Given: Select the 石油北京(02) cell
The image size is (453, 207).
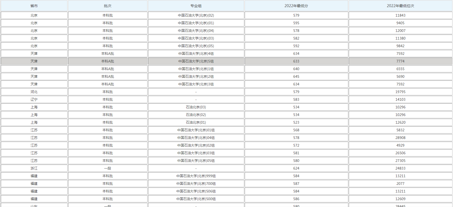Looking at the screenshot, I should pos(196,115).
